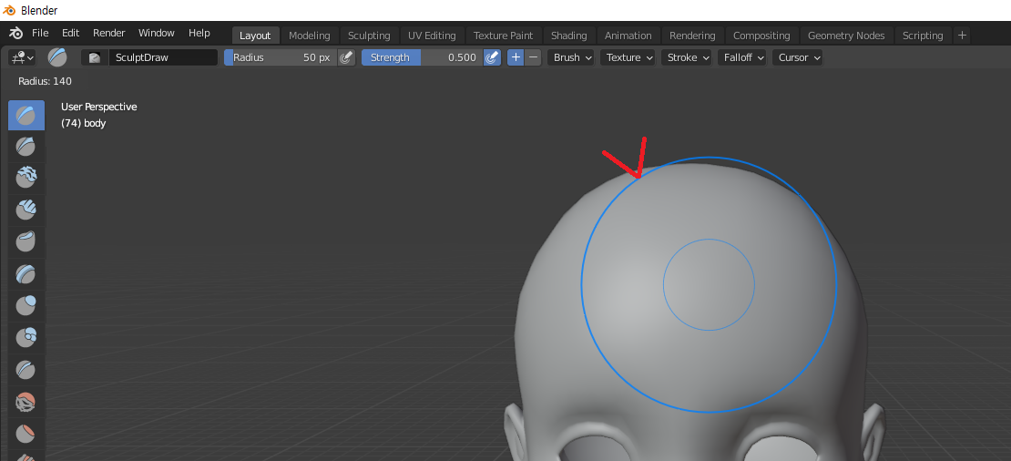Image resolution: width=1011 pixels, height=461 pixels.
Task: Open the File menu
Action: pos(40,33)
